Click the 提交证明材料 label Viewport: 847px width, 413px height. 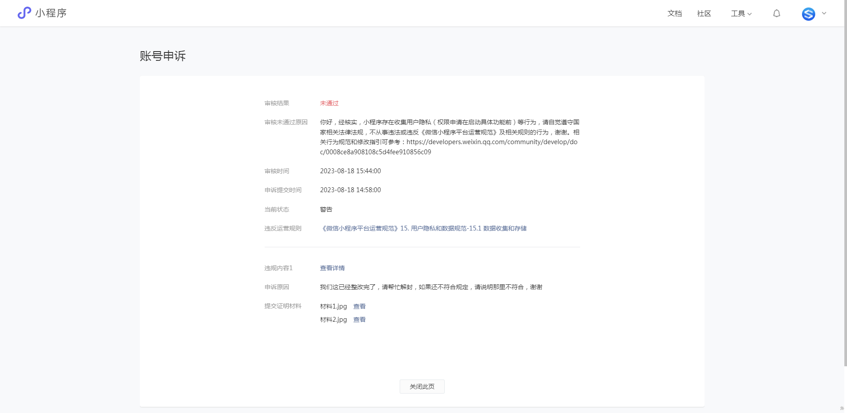coord(283,306)
